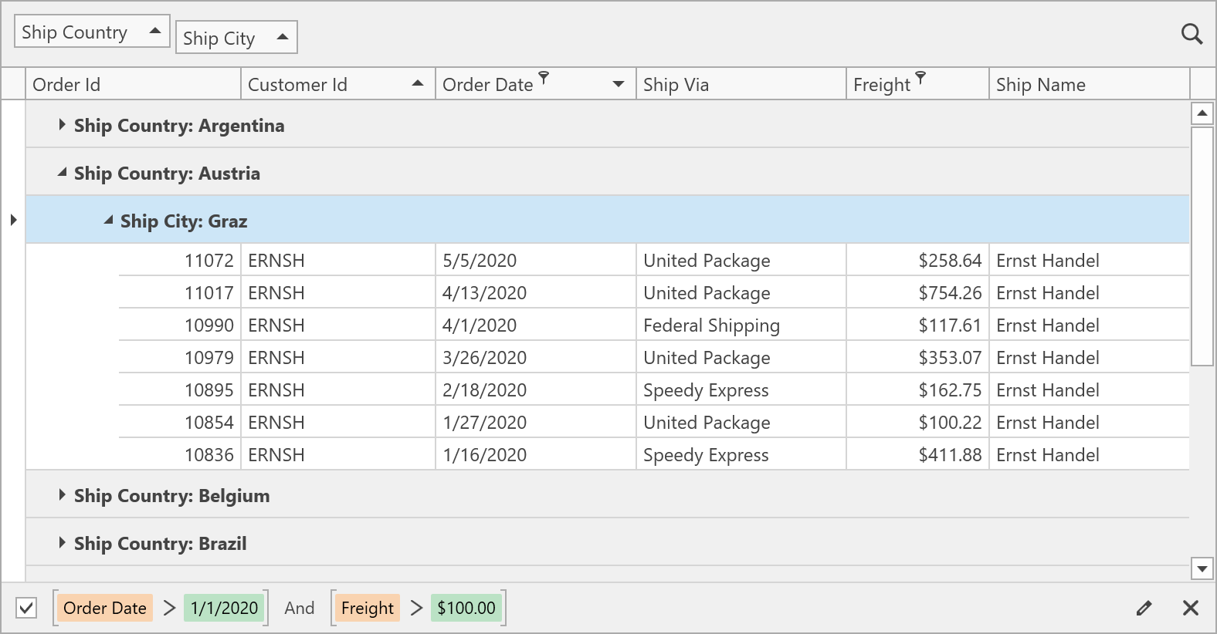Click the Ship City group panel header
Image resolution: width=1217 pixels, height=634 pixels.
pyautogui.click(x=236, y=38)
